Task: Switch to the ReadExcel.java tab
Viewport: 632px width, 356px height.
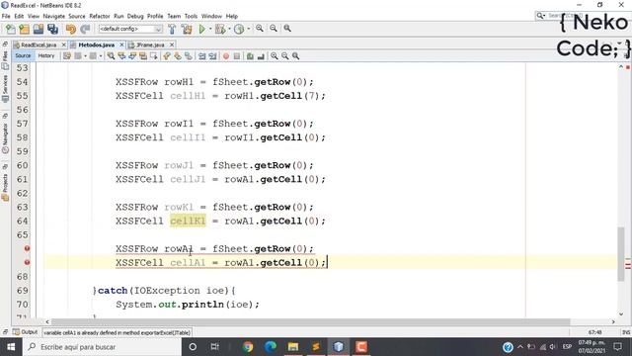Action: 39,44
